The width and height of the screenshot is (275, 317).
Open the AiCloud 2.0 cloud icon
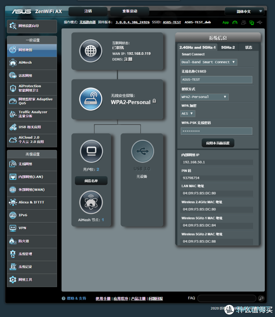click(x=13, y=140)
